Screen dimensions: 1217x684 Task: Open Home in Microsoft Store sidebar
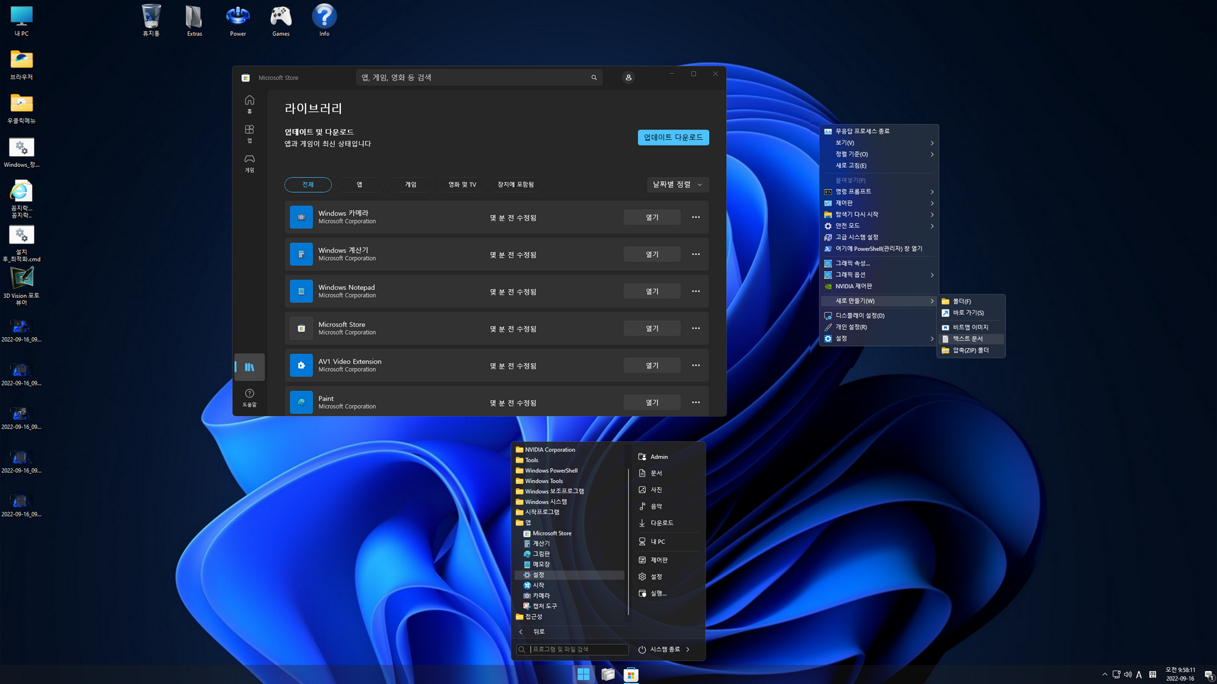point(249,104)
